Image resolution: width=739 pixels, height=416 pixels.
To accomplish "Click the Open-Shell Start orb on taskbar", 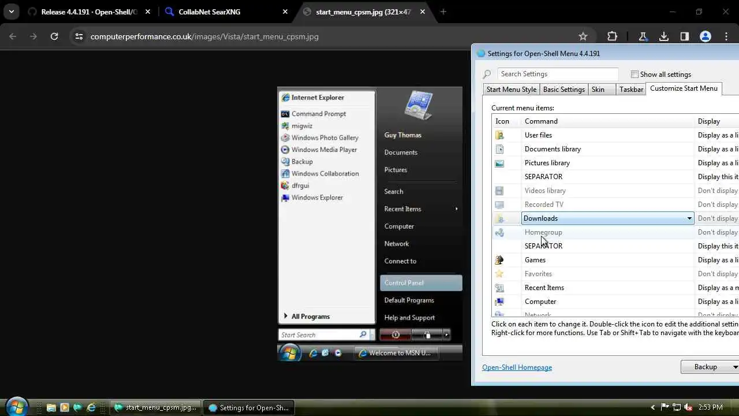I will click(17, 407).
